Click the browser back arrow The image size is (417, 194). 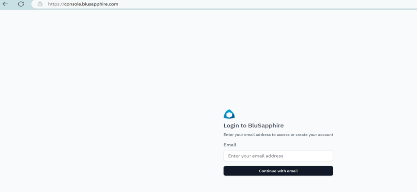coord(5,4)
